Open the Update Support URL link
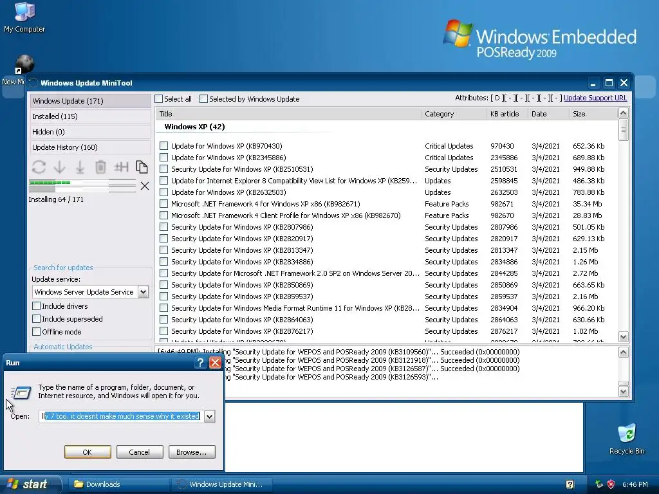The width and height of the screenshot is (659, 494). point(595,98)
